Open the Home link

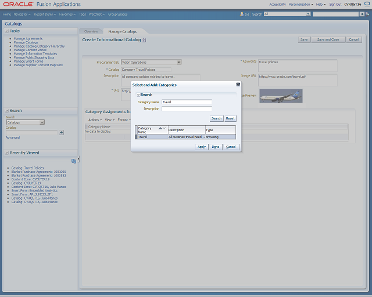(7, 14)
